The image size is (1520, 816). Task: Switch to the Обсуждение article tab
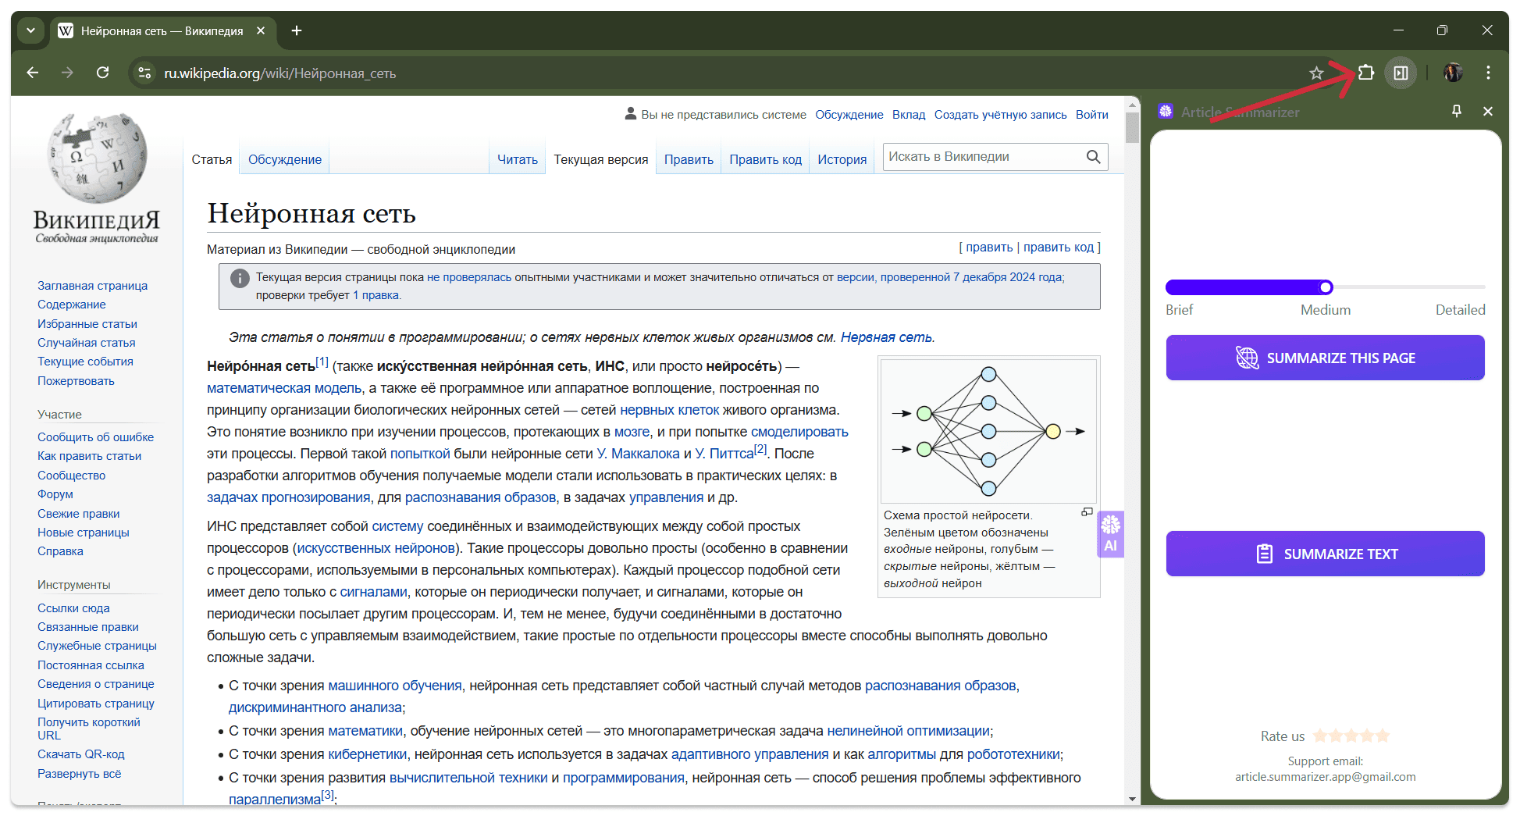tap(285, 159)
